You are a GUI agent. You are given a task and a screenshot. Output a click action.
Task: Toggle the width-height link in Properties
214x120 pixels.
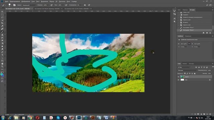(x=189, y=44)
